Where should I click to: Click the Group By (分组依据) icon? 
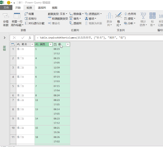click(6, 16)
